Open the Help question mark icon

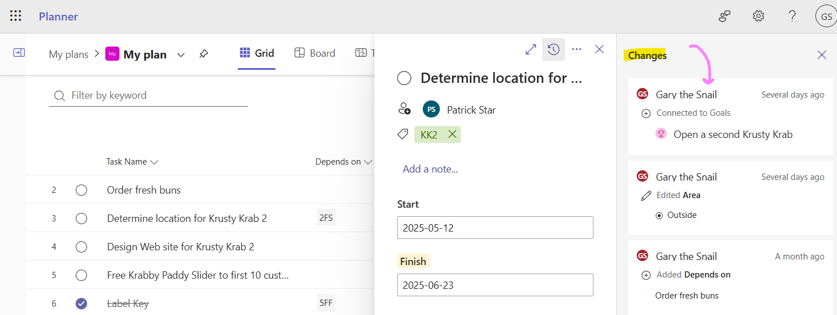pyautogui.click(x=792, y=16)
